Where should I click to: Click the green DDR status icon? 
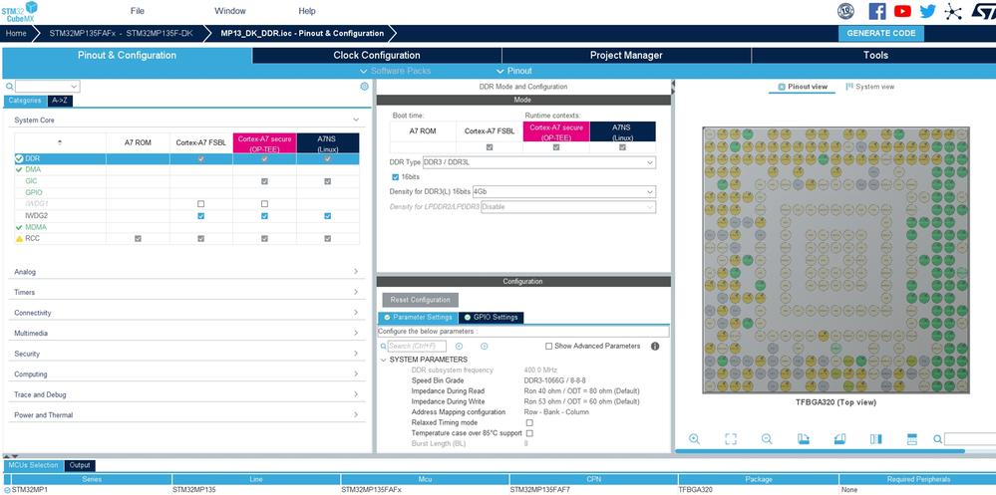point(19,158)
